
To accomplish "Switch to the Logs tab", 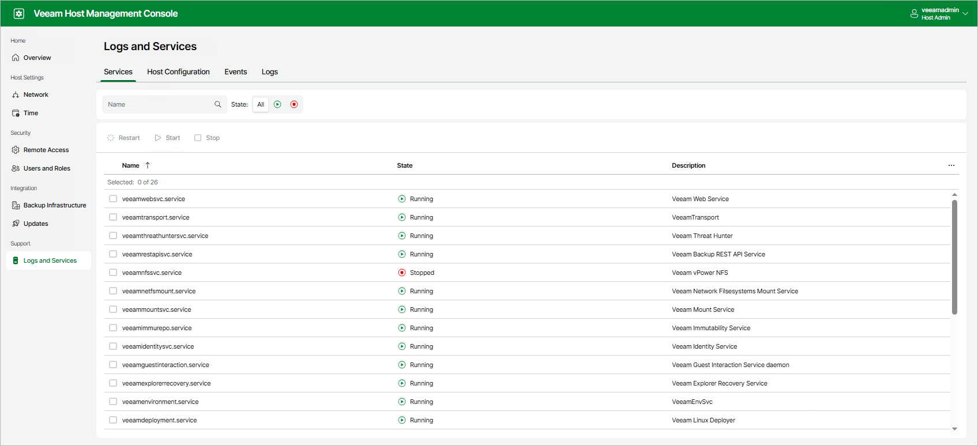I will click(x=270, y=72).
